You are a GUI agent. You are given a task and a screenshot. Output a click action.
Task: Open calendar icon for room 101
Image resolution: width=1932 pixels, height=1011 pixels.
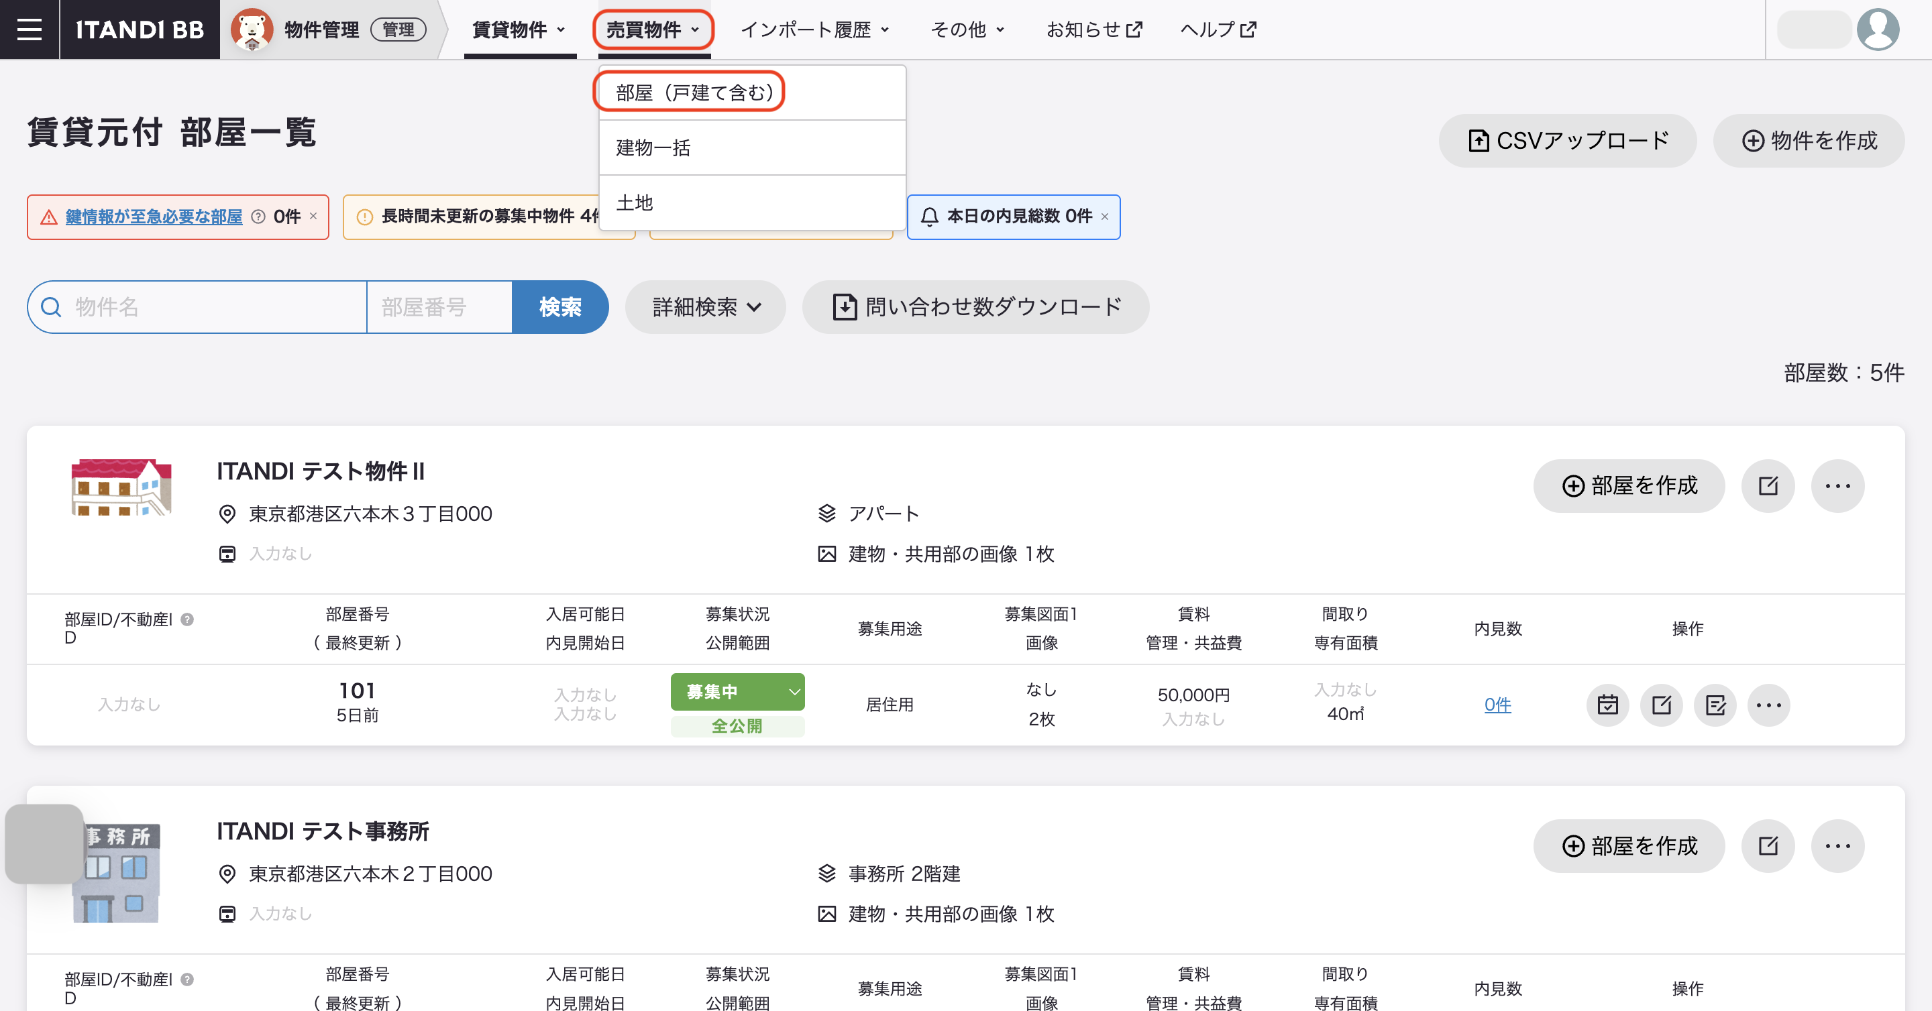point(1607,705)
